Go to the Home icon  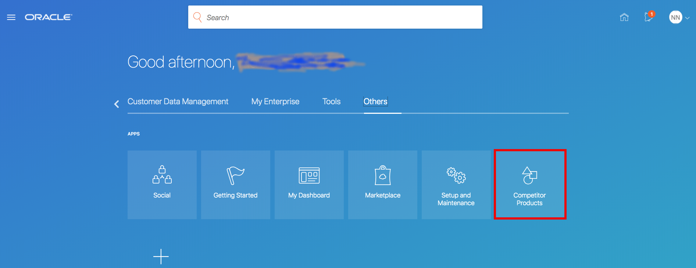pyautogui.click(x=624, y=17)
